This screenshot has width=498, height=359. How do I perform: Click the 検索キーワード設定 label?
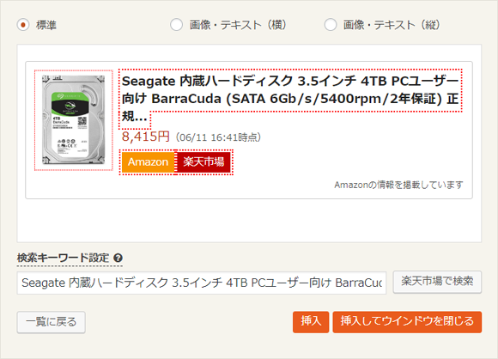coord(64,258)
